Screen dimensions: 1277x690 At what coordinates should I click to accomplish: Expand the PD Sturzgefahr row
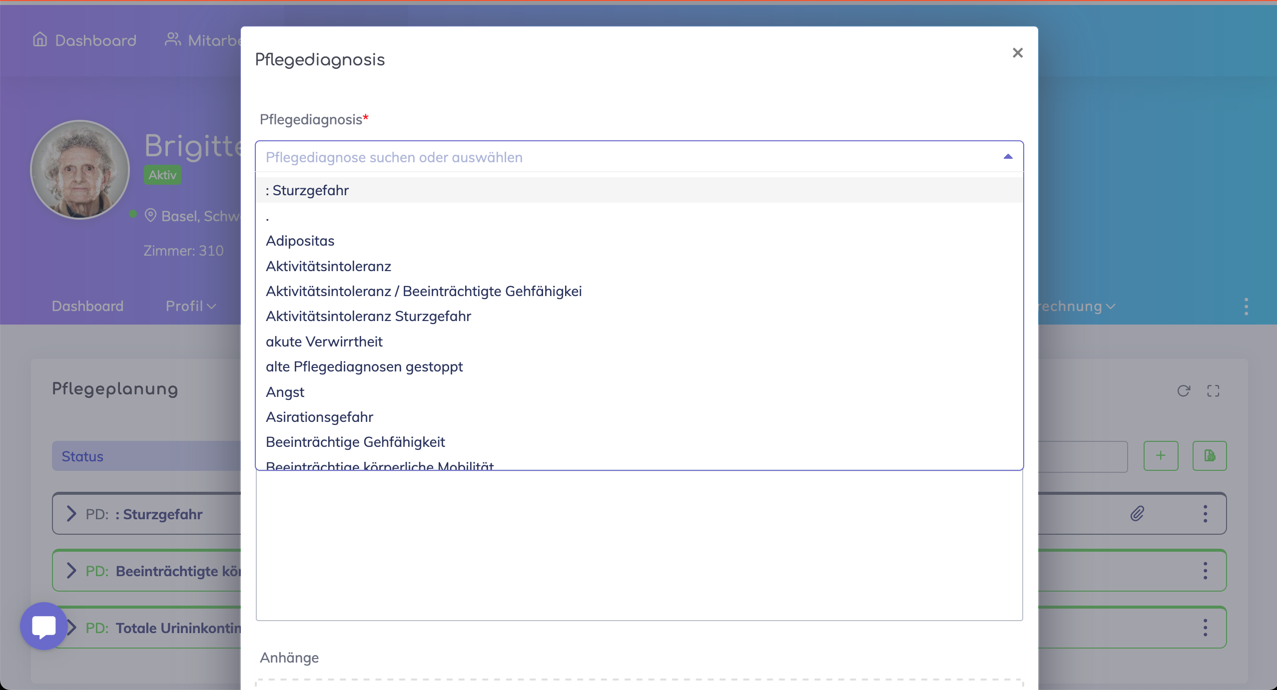(x=72, y=514)
